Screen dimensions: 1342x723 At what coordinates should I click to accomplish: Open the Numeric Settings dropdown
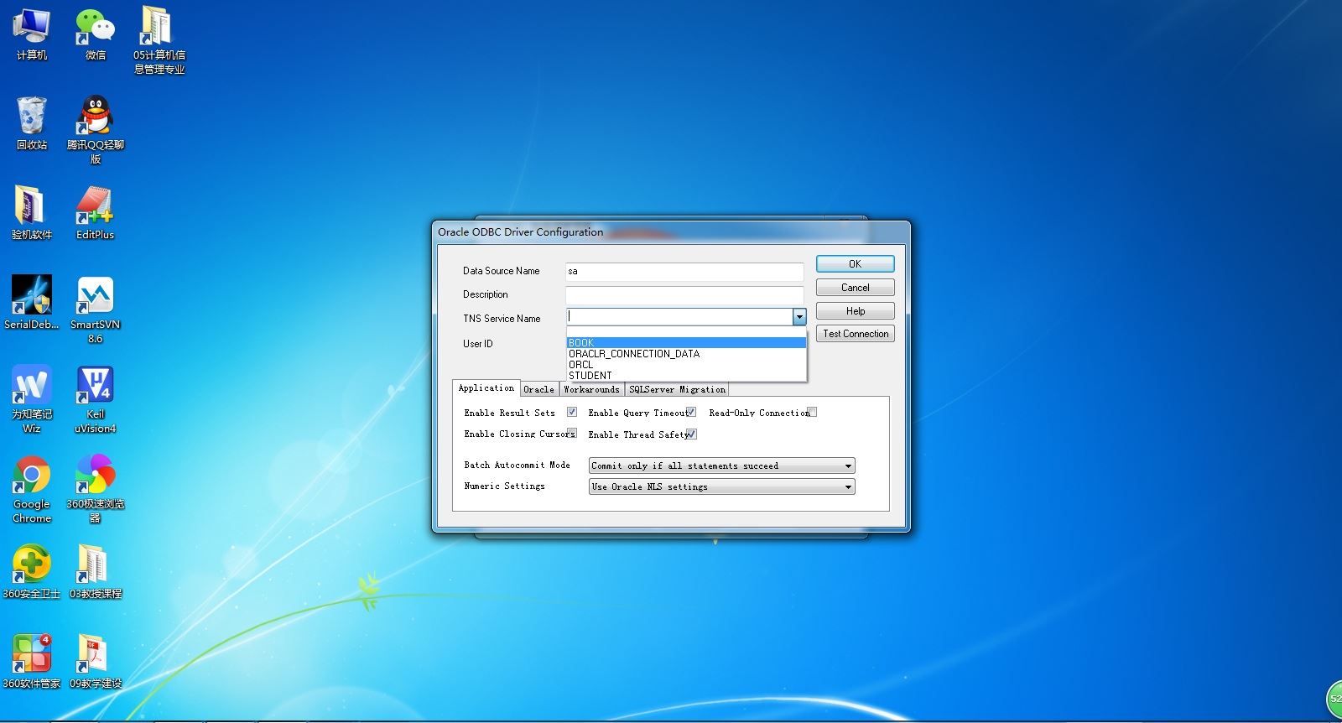[722, 486]
